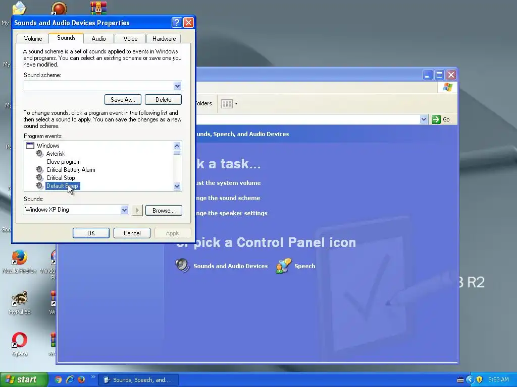The height and width of the screenshot is (387, 517).
Task: Expand hidden system tray icons arrow
Action: coord(470,380)
